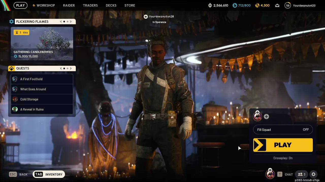Click the What Goes Around trader portrait icon
Image resolution: width=325 pixels, height=182 pixels.
click(x=15, y=89)
